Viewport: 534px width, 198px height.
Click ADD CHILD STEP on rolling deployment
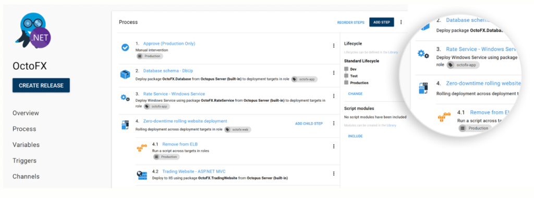coord(309,124)
